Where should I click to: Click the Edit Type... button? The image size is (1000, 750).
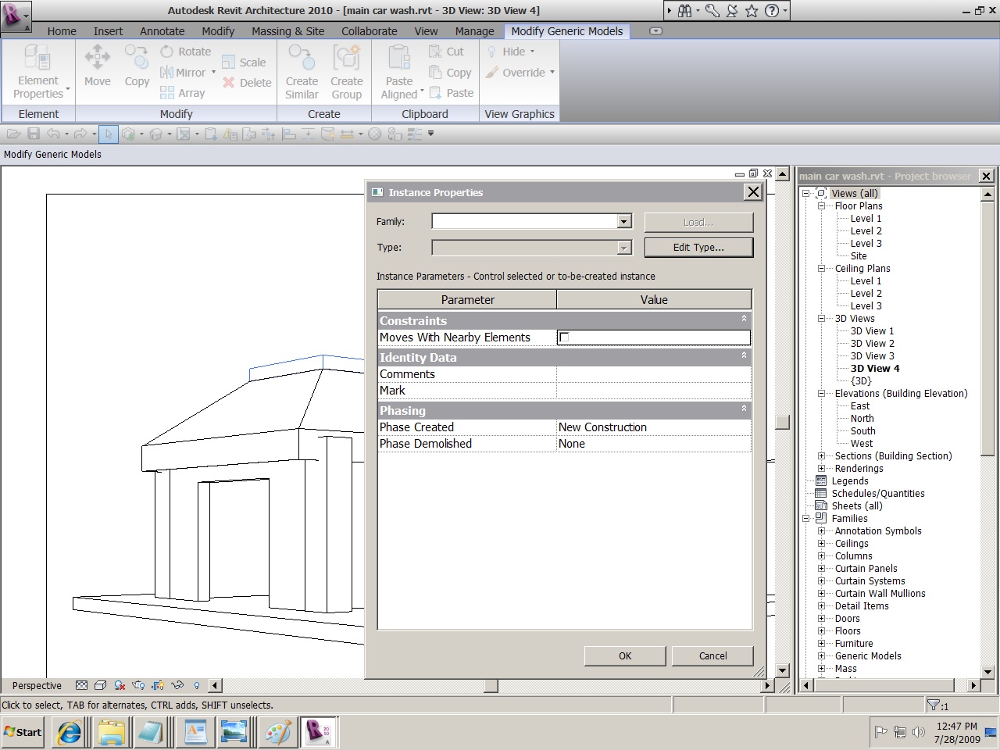698,248
